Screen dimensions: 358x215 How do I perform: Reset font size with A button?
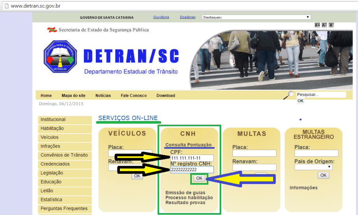(x=331, y=25)
